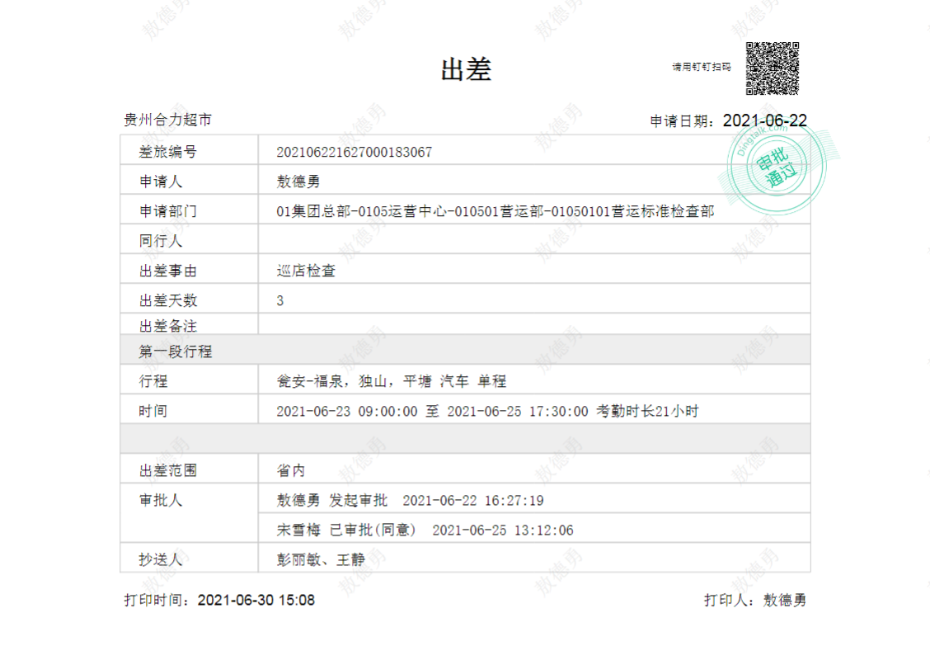Click the 请用钉钉扫码 label

click(701, 67)
